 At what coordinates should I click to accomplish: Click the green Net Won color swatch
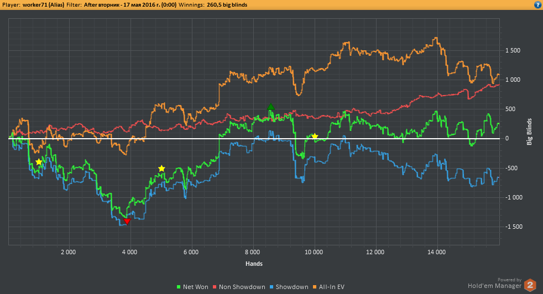coord(179,287)
